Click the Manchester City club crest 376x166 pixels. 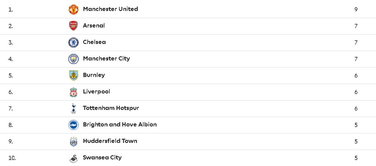(73, 59)
